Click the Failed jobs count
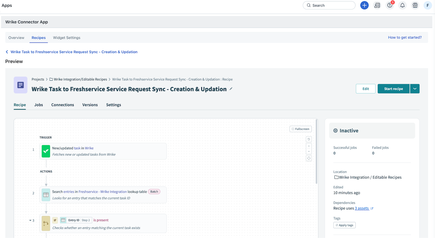The width and height of the screenshot is (435, 238). [x=373, y=153]
